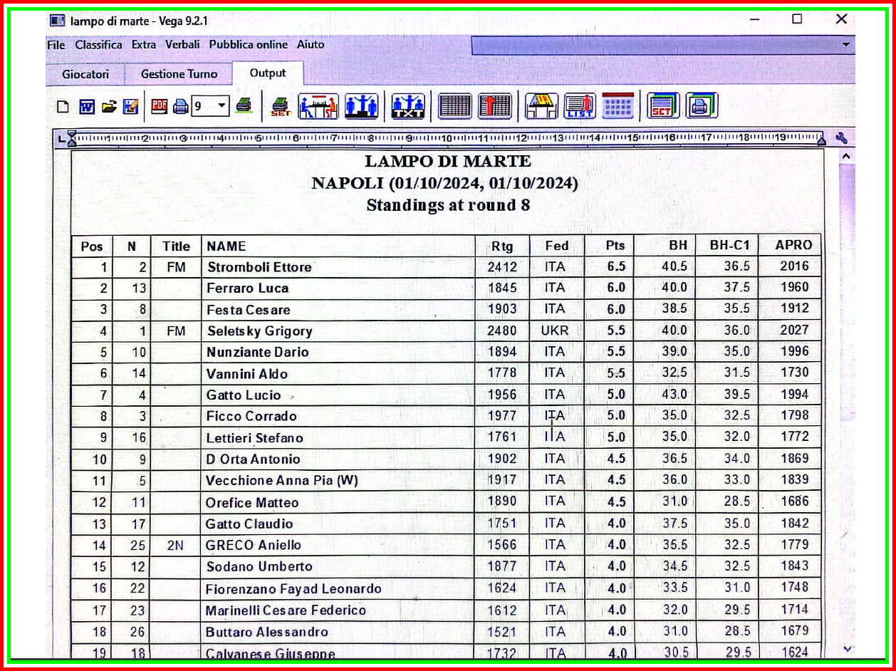Select the Giocatori tab
896x671 pixels.
[88, 73]
